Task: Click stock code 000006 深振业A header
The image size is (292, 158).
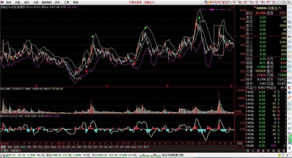Action: [x=268, y=8]
